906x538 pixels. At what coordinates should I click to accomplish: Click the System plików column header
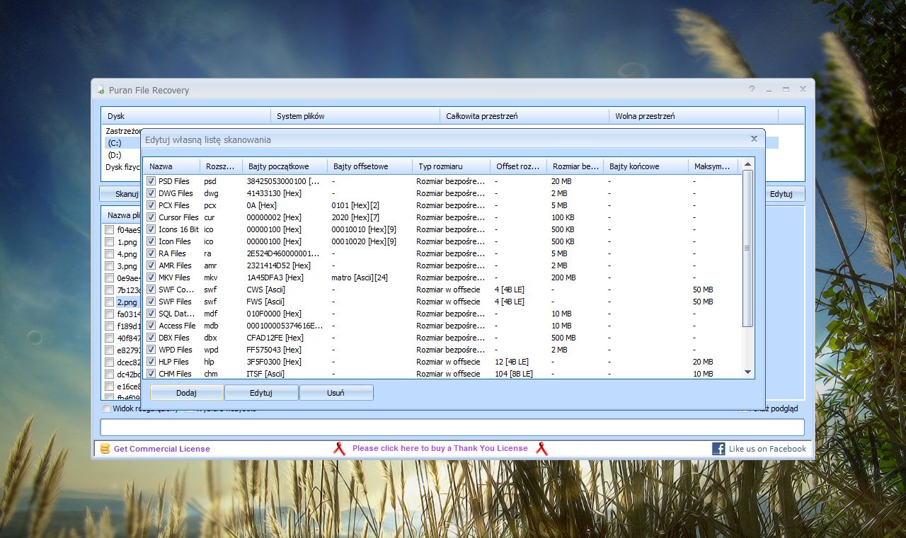tap(355, 116)
